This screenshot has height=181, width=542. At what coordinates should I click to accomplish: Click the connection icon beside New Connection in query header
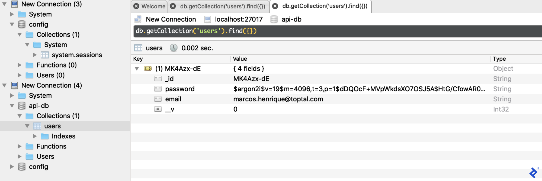[x=138, y=19]
